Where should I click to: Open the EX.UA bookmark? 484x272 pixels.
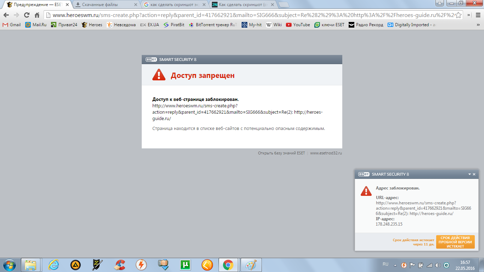pos(150,25)
